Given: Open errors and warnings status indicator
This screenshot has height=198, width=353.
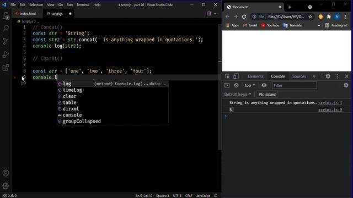Looking at the screenshot, I should (x=10, y=196).
